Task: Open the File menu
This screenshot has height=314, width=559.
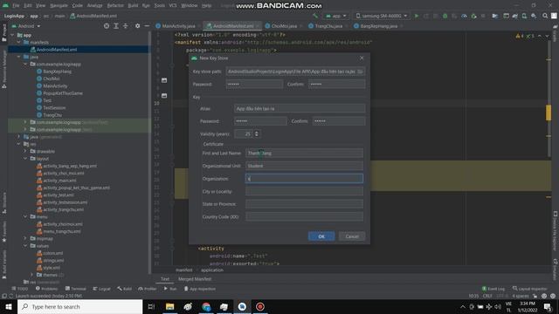Action: coord(16,6)
